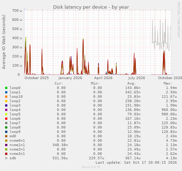The width and height of the screenshot is (182, 171).
Task: Click the loop6 average value 167.16n
Action: point(133,119)
